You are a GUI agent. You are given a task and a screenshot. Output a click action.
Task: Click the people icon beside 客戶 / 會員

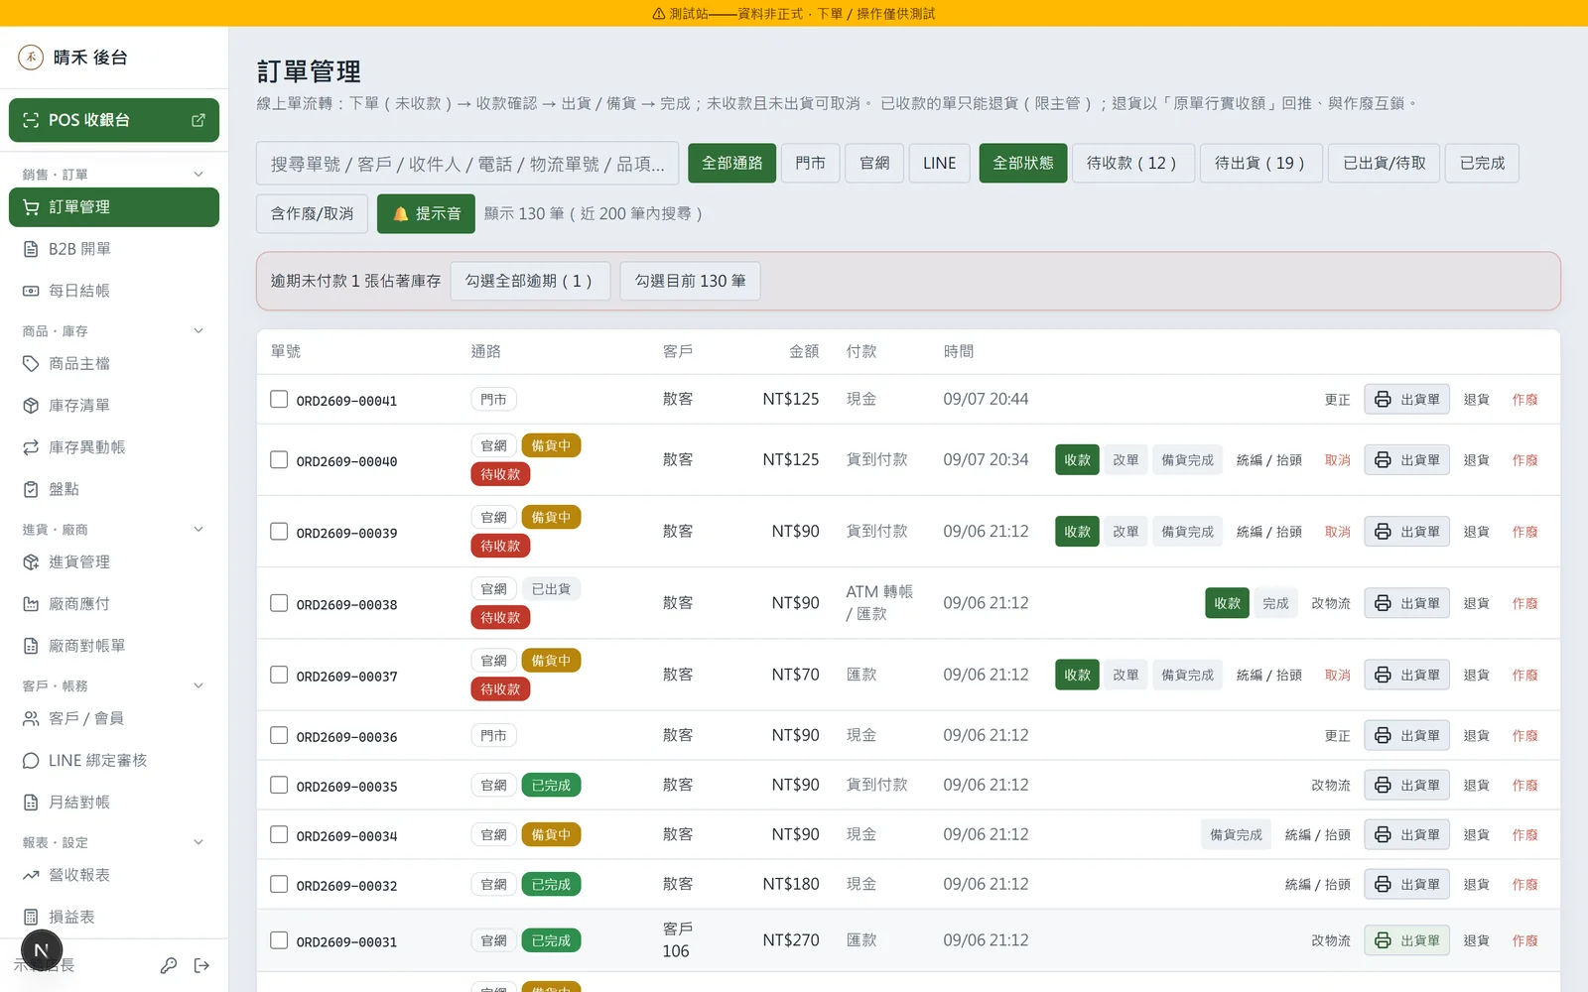(31, 719)
